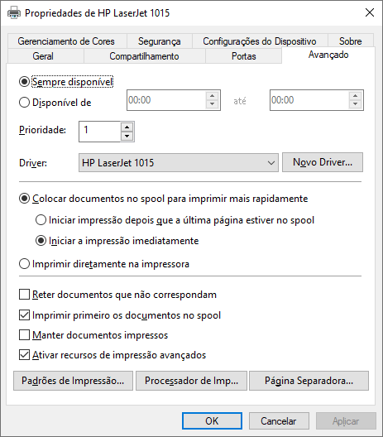Click the printer icon in title bar

tap(13, 12)
